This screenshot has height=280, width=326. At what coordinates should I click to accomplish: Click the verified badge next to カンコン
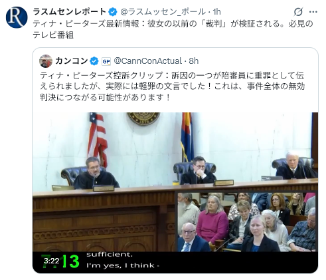click(94, 61)
